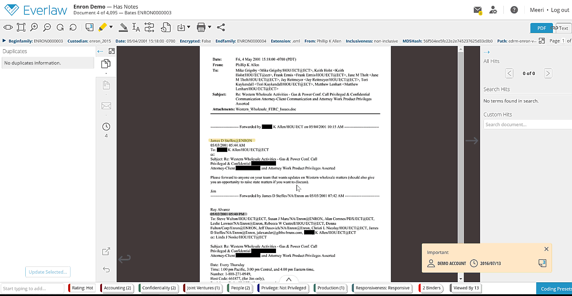Open the help menu question mark
Screen dimensions: 572x296
click(514, 10)
